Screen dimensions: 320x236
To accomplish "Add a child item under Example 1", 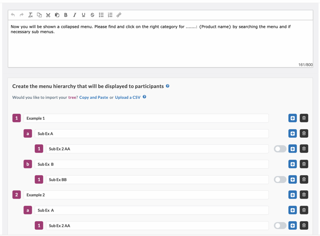I will click(292, 118).
